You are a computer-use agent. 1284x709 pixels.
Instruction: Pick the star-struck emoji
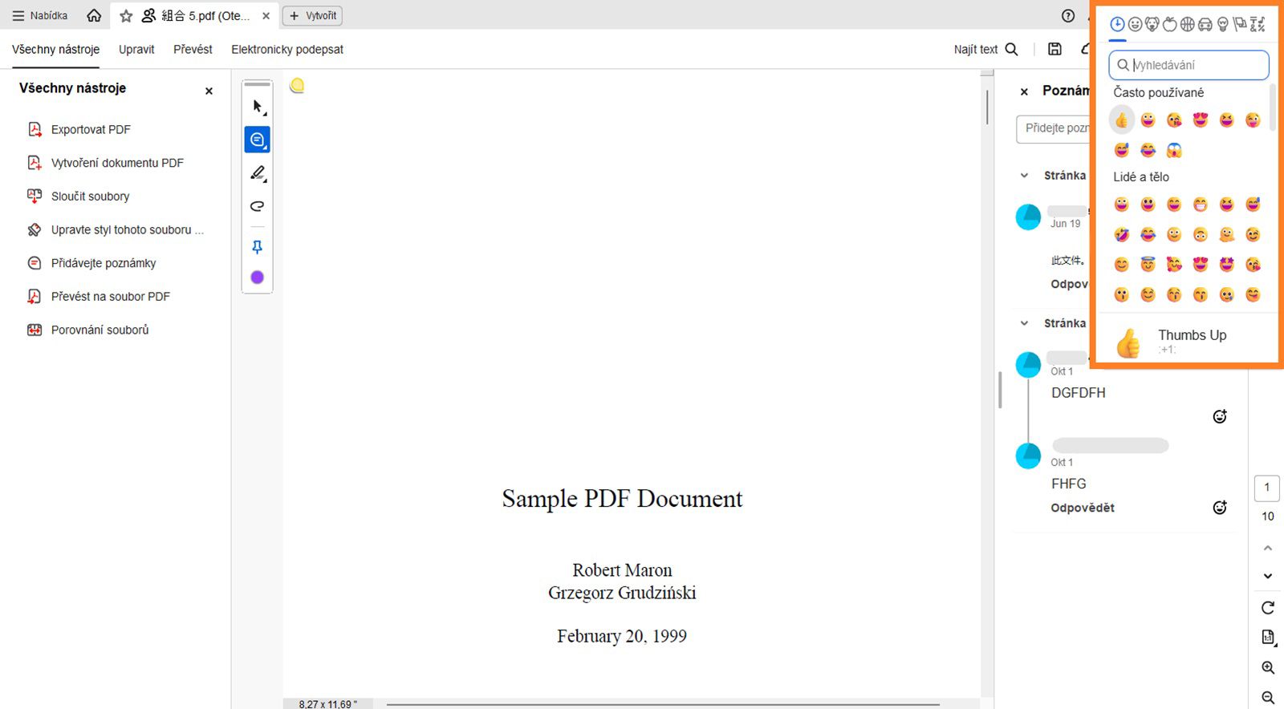(1227, 265)
